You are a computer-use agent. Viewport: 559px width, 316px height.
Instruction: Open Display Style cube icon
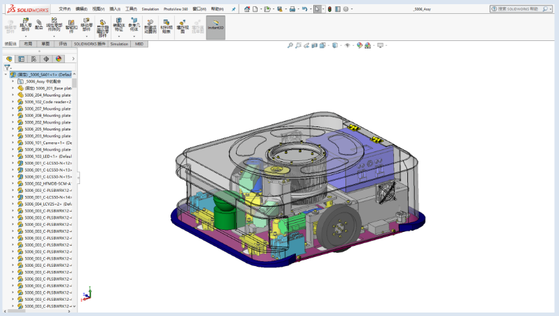pyautogui.click(x=335, y=45)
